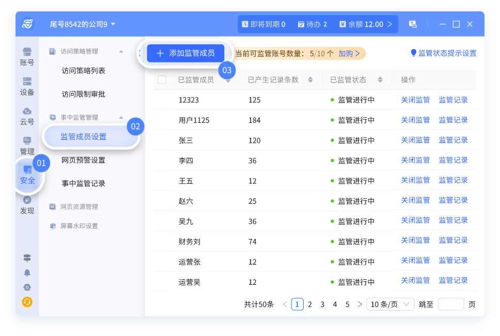Open settings gear in sidebar bottom
500x336 pixels.
click(27, 287)
